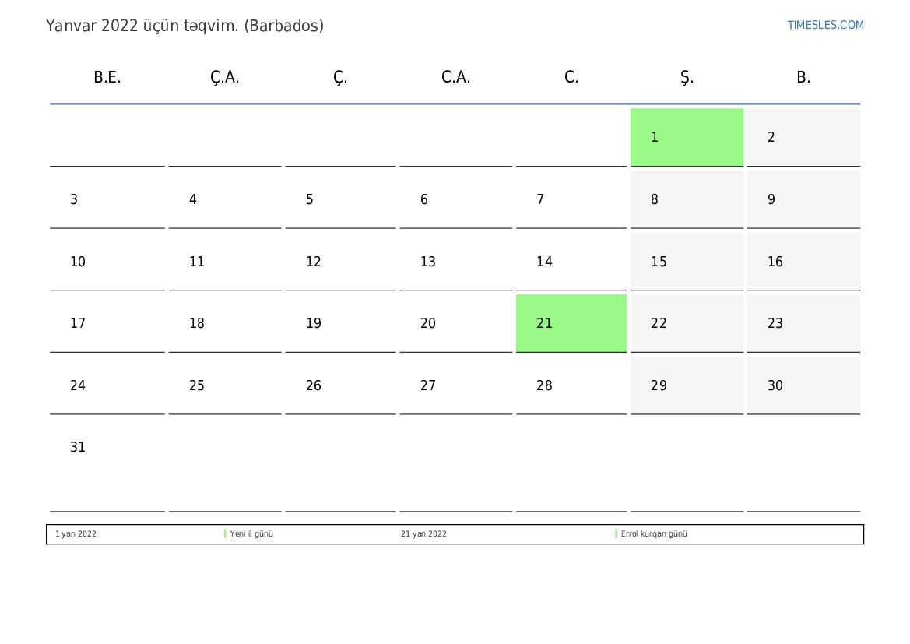910x644 pixels.
Task: Select day 15 in the calendar
Action: [659, 262]
